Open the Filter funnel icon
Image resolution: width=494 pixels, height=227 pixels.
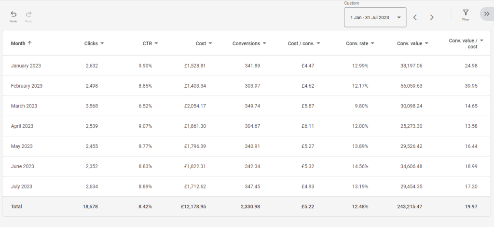click(x=466, y=13)
